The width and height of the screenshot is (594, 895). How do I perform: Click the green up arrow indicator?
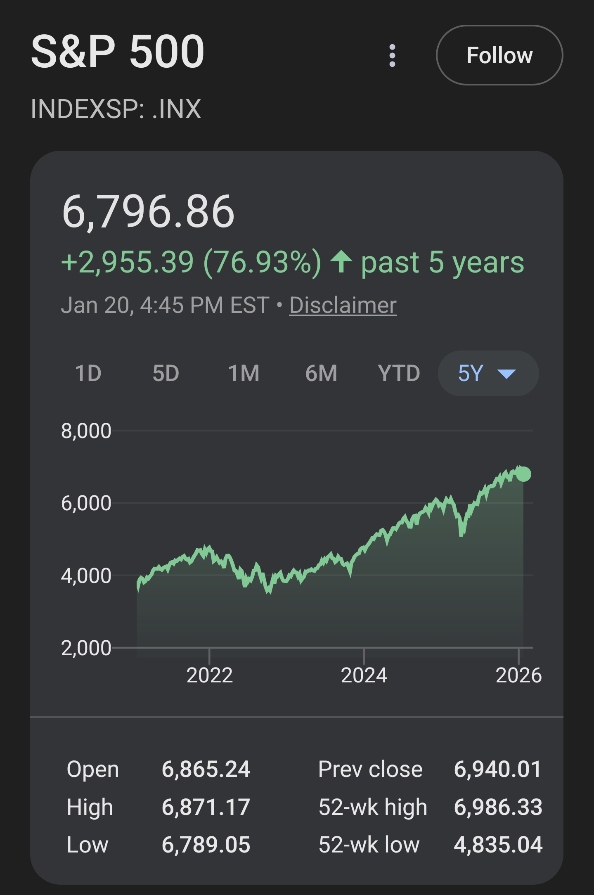point(341,262)
